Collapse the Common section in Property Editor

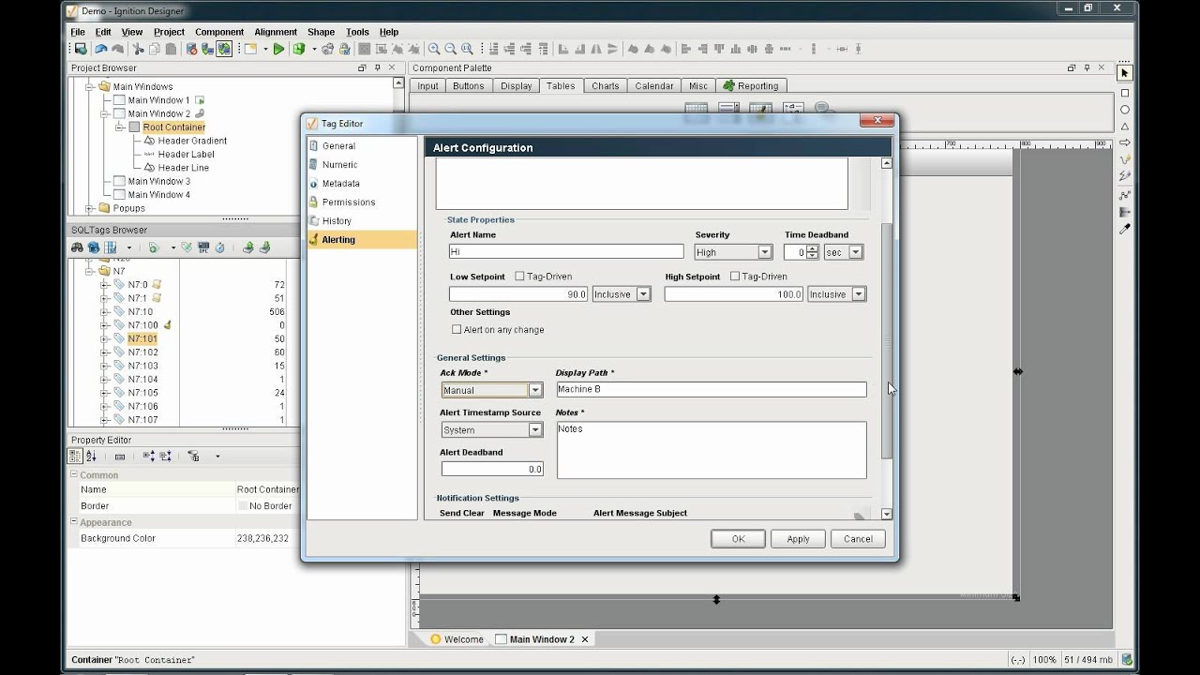pyautogui.click(x=74, y=475)
